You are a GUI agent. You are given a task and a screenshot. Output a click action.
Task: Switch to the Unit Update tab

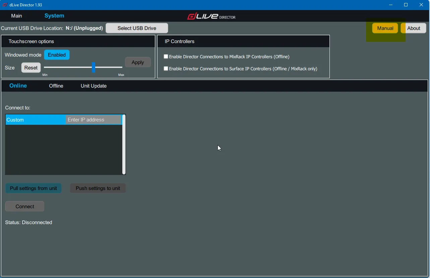94,86
